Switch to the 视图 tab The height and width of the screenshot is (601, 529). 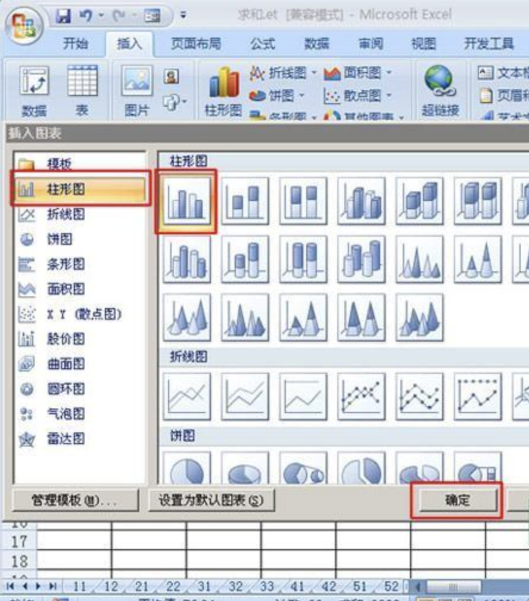tap(424, 44)
